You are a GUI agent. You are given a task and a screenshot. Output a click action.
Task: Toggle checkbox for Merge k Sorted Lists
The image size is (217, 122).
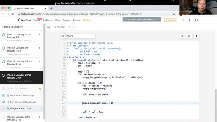coord(4,108)
